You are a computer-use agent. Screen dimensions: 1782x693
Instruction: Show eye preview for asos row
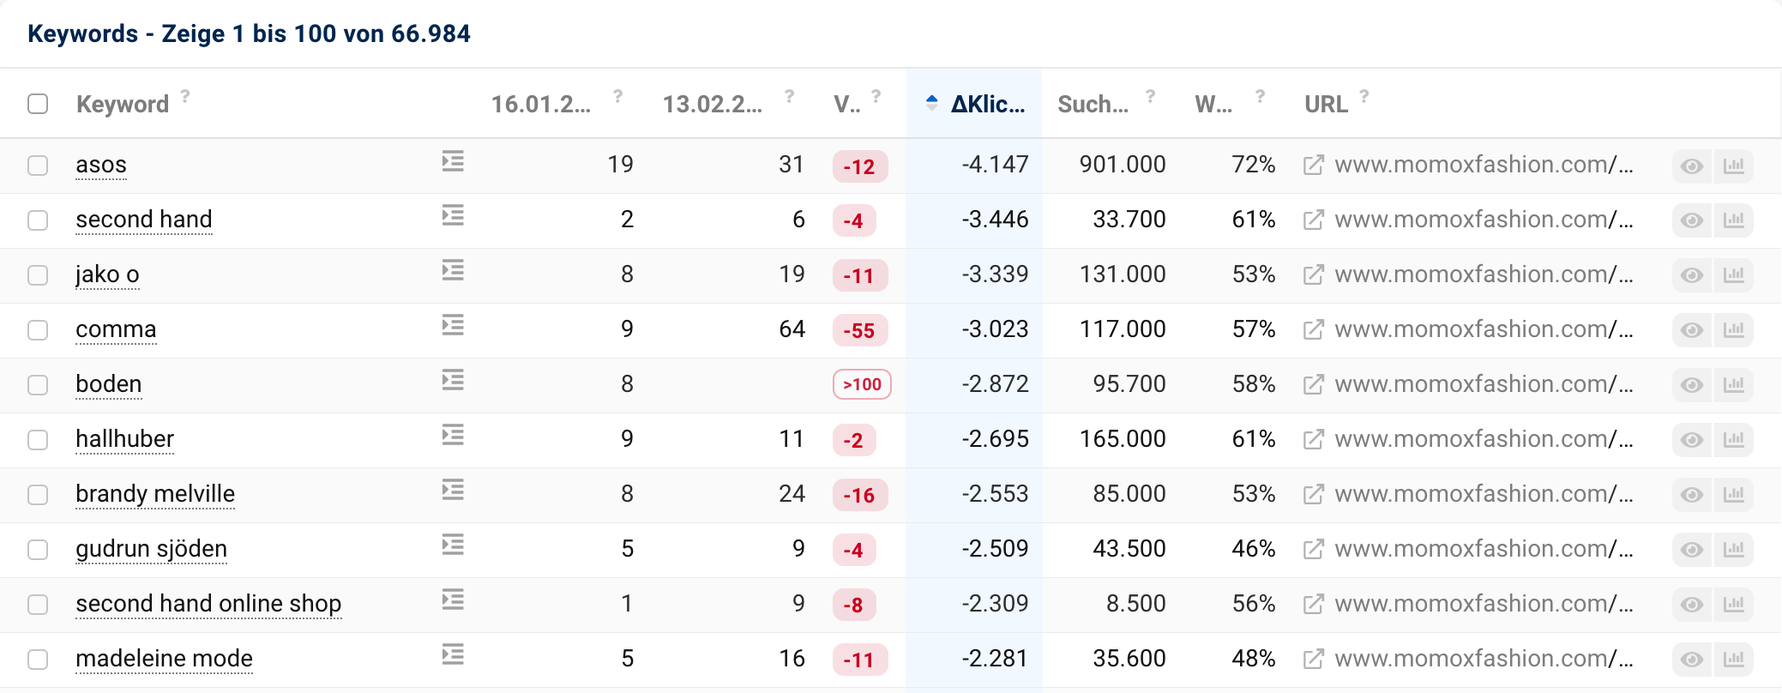[x=1691, y=166]
